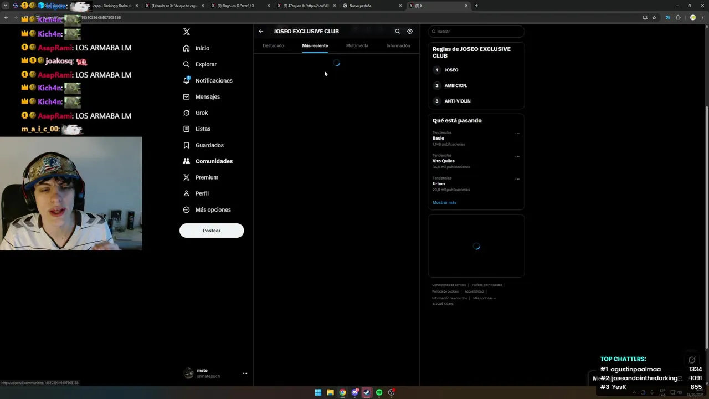Click the back arrow beside JOSEO EXCLUSIVE CLUB
709x399 pixels.
(x=261, y=32)
